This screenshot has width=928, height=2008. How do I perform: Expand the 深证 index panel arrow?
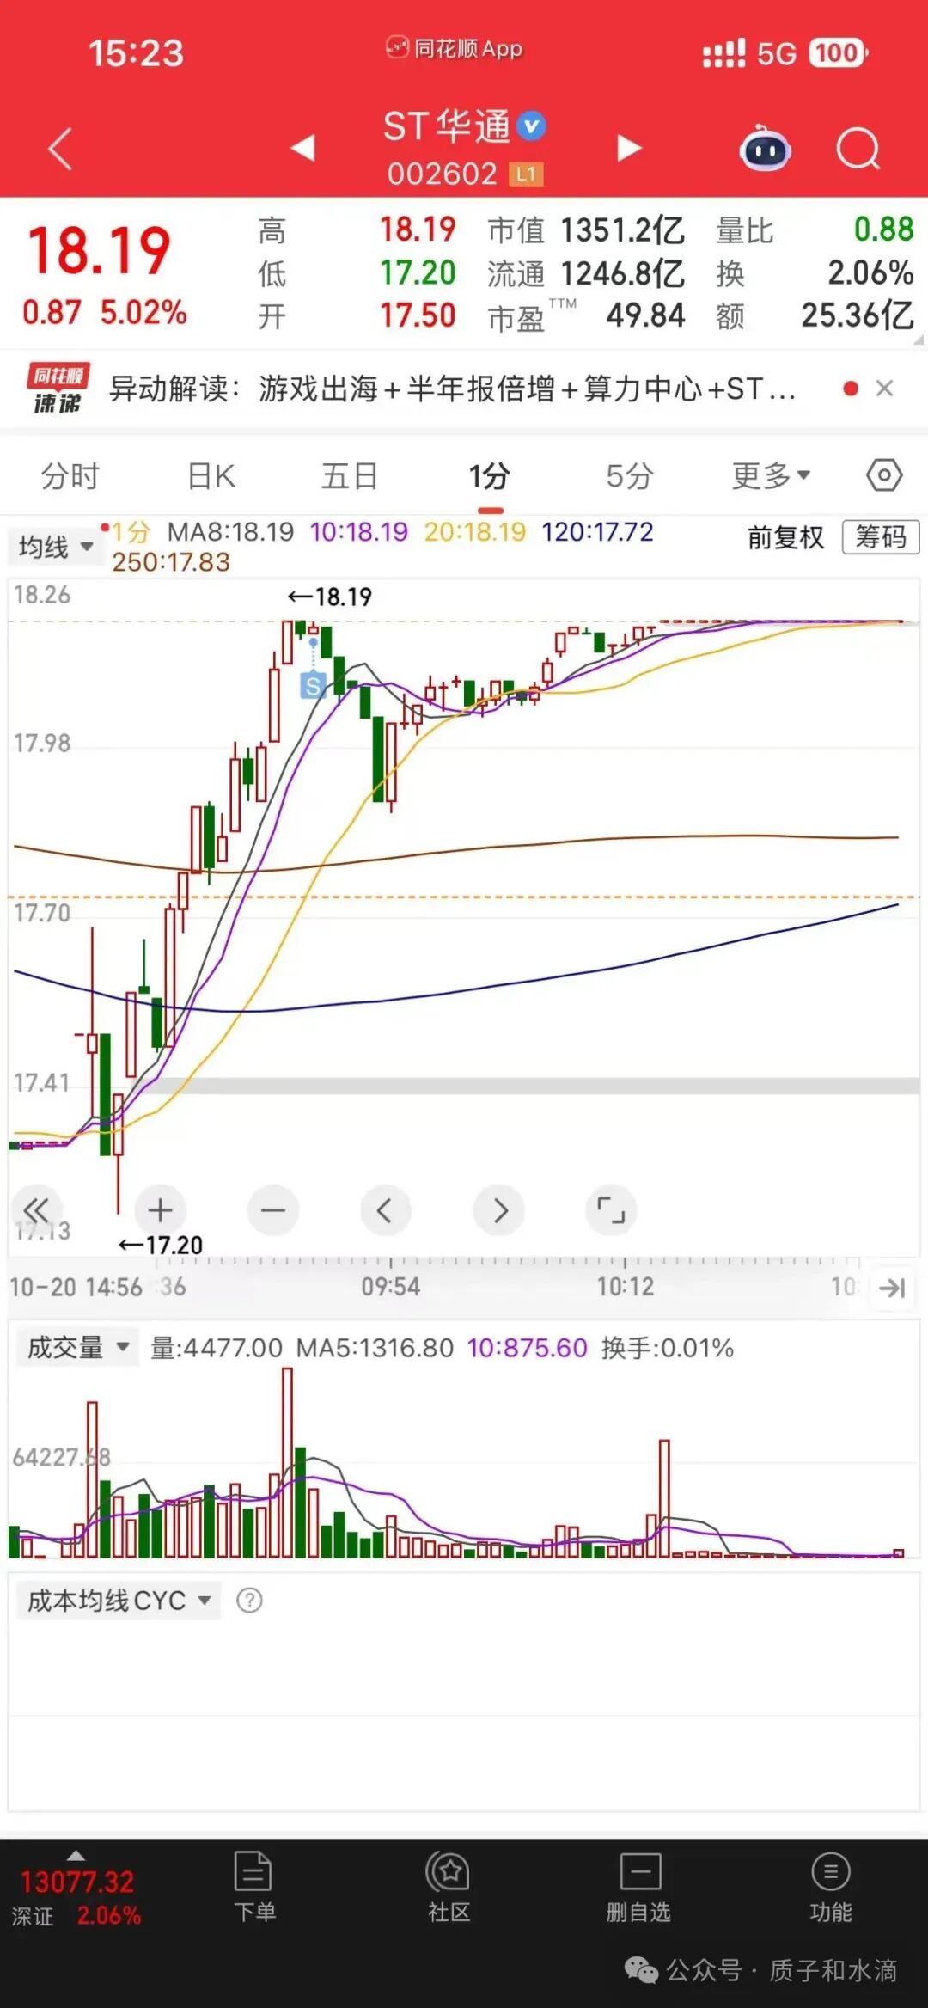point(76,1855)
